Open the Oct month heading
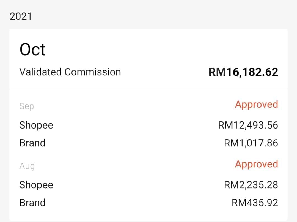This screenshot has width=297, height=222. [x=32, y=50]
